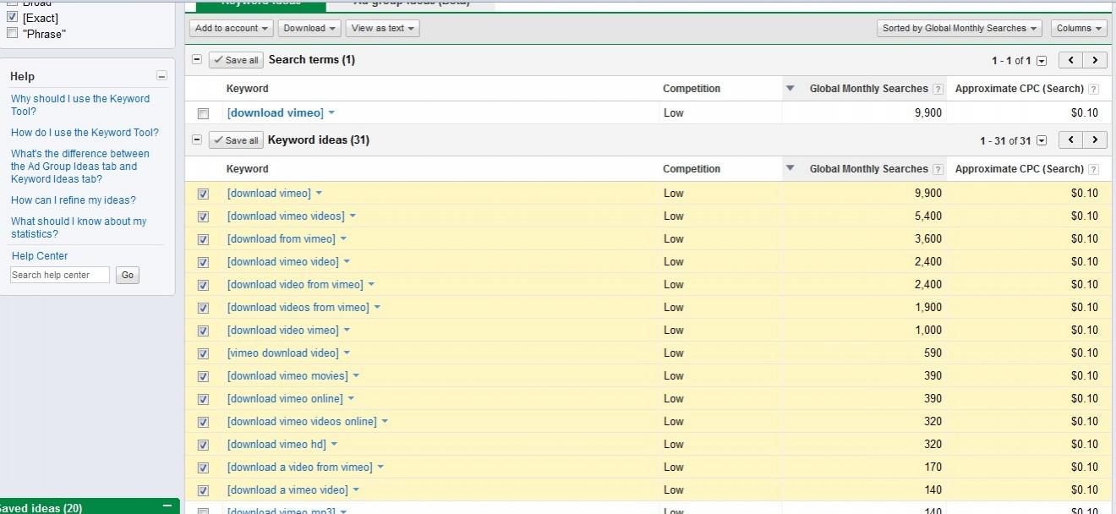This screenshot has height=514, width=1116.
Task: Go to next page of Keyword ideas
Action: [1095, 140]
